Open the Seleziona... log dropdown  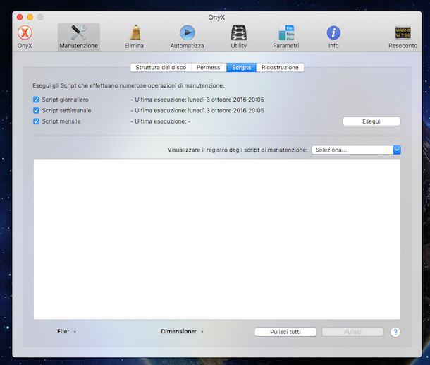[356, 150]
